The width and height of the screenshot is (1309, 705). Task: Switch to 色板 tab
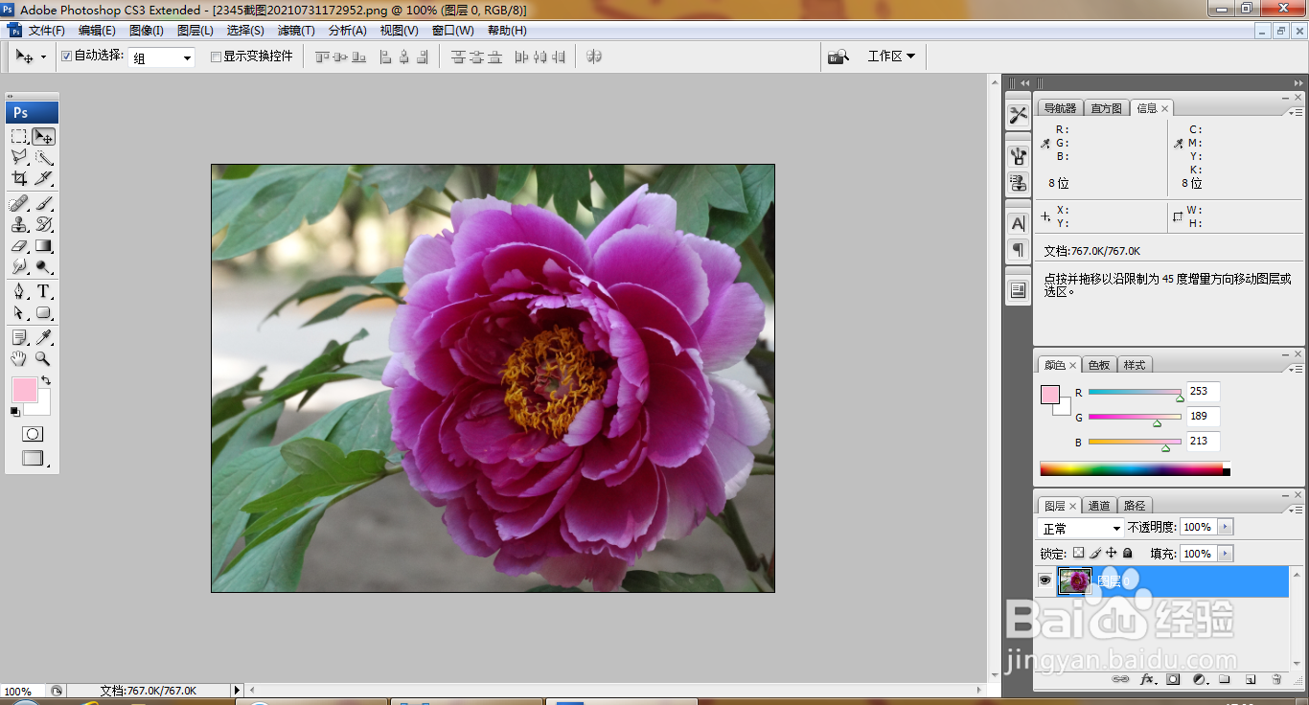[1099, 365]
